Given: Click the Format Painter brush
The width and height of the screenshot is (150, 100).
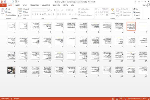Looking at the screenshot, I should 11,15.
